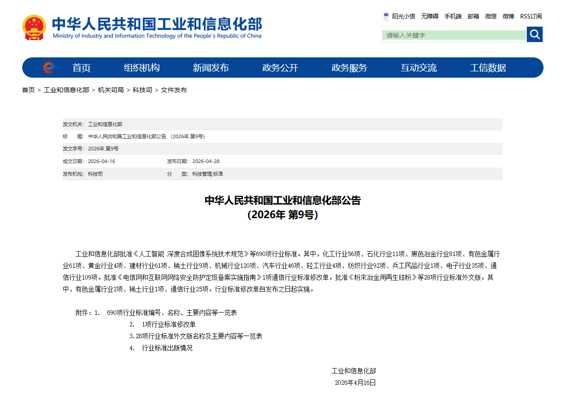The height and width of the screenshot is (397, 568).
Task: Go to 机关司局 in the breadcrumb
Action: point(111,90)
